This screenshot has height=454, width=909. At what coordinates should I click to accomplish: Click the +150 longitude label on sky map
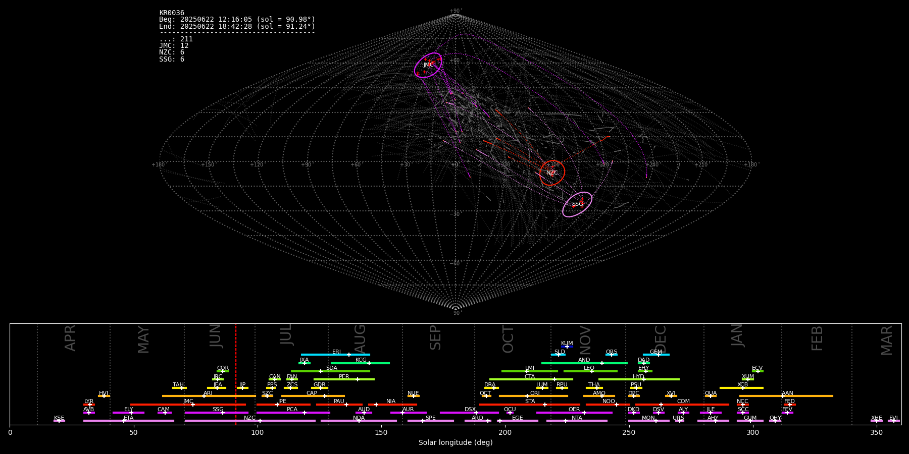coord(208,165)
